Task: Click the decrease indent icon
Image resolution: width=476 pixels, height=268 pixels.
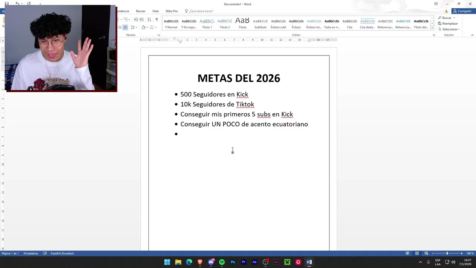Action: pos(136,19)
